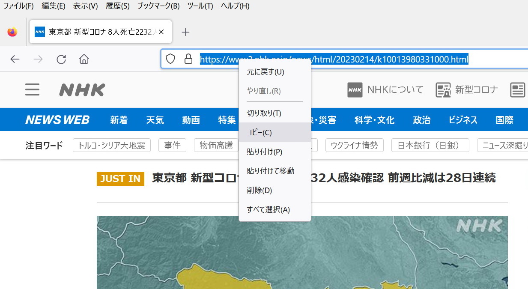The width and height of the screenshot is (528, 289).
Task: Select コピー(C) from the context menu
Action: tap(260, 132)
